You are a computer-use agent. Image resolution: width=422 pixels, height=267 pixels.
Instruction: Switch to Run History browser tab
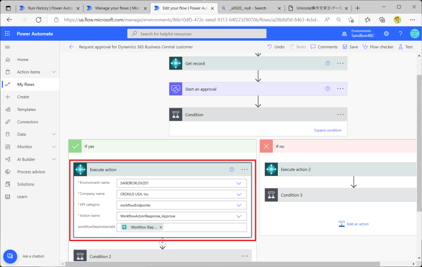[x=49, y=8]
